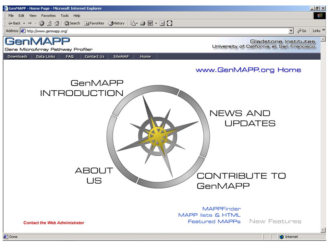Click the page icon in the status bar
The width and height of the screenshot is (329, 247).
coord(6,237)
